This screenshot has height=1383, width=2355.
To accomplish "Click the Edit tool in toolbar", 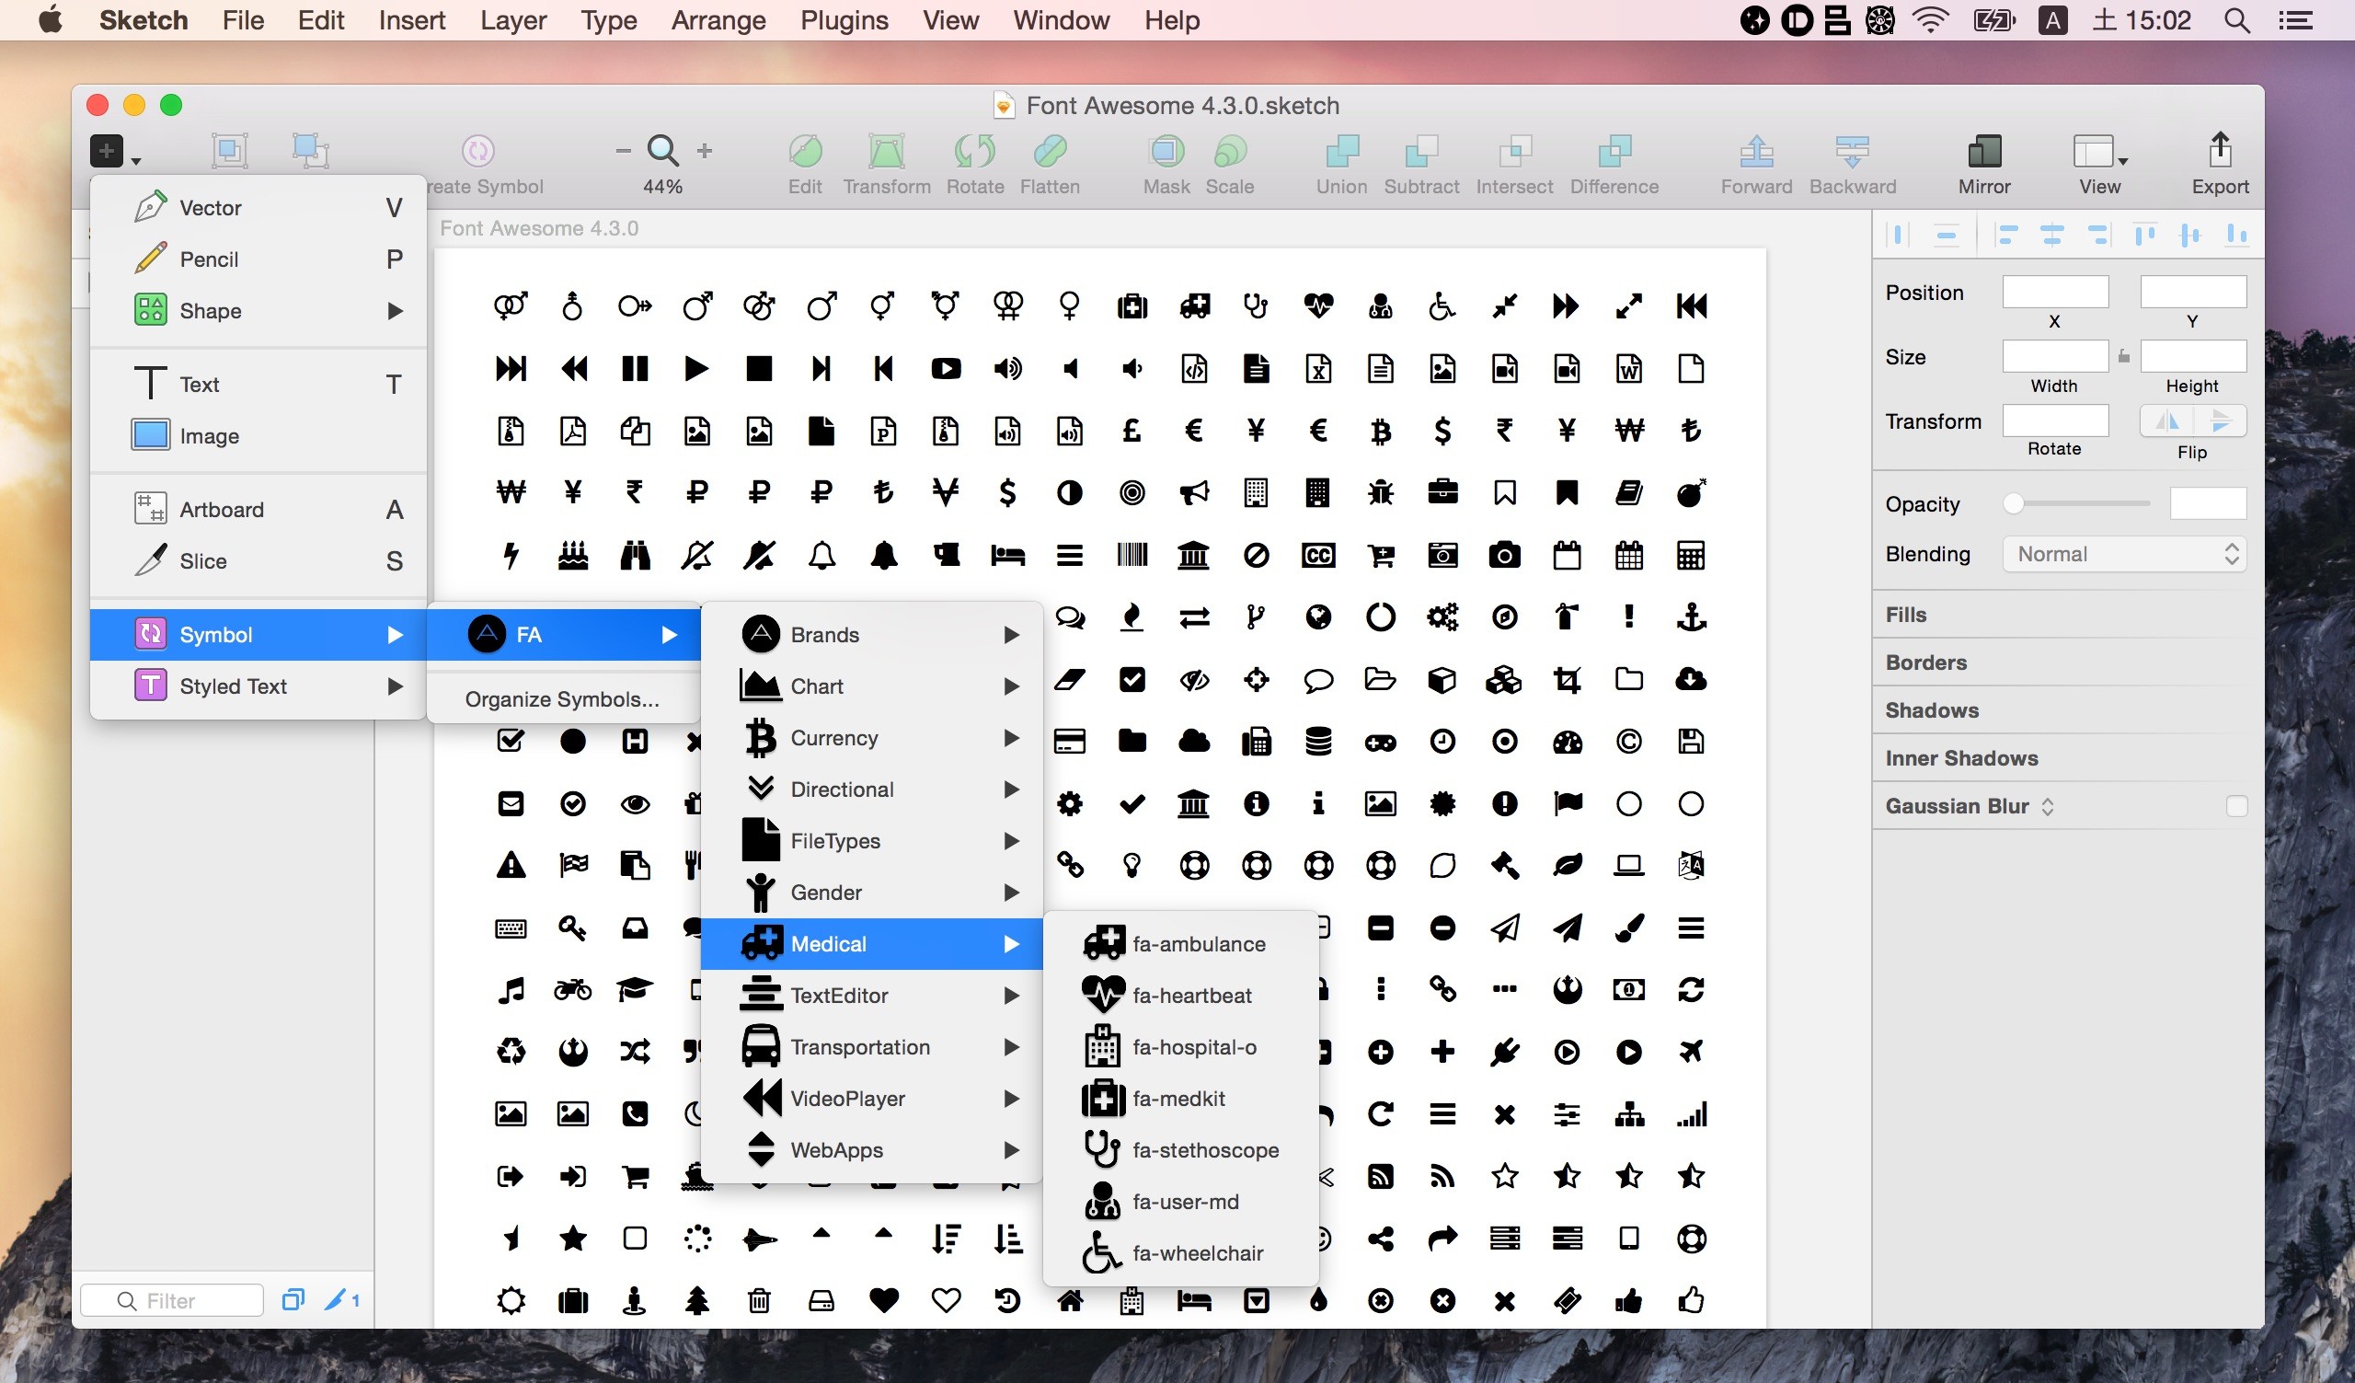I will pos(805,151).
